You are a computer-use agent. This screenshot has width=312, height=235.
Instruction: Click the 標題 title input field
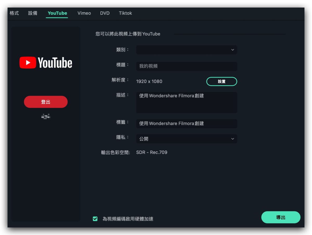(186, 66)
